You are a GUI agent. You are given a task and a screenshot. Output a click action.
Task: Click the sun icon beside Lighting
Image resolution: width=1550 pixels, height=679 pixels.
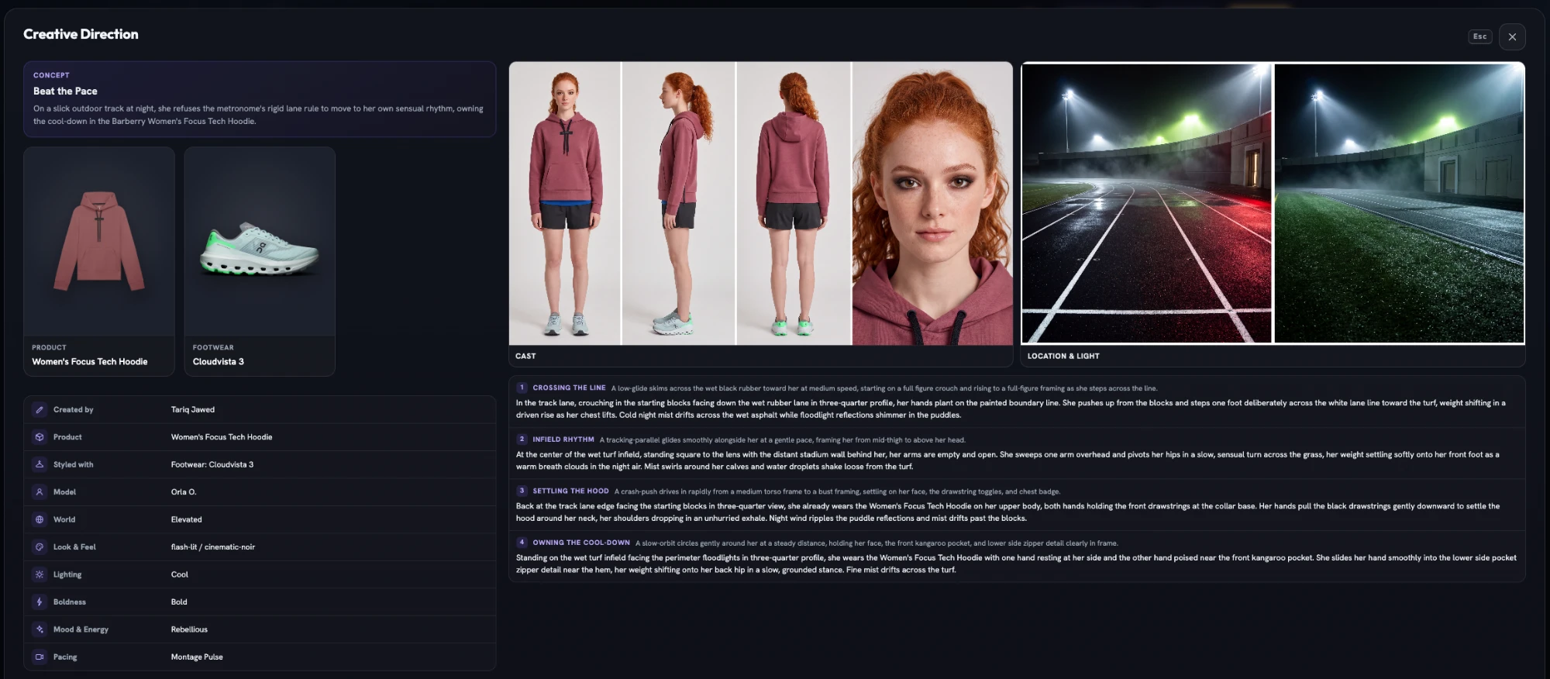(x=40, y=574)
